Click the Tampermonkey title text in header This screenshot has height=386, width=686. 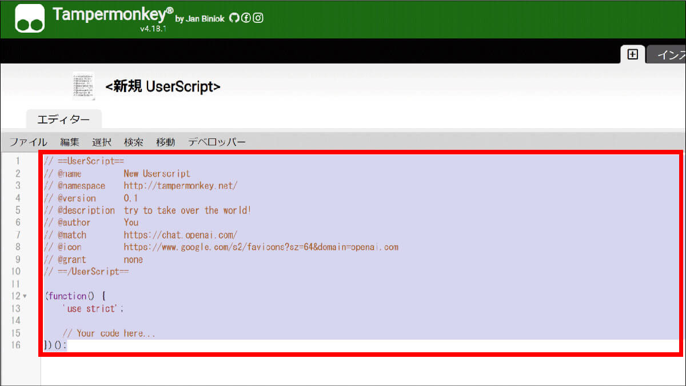113,15
